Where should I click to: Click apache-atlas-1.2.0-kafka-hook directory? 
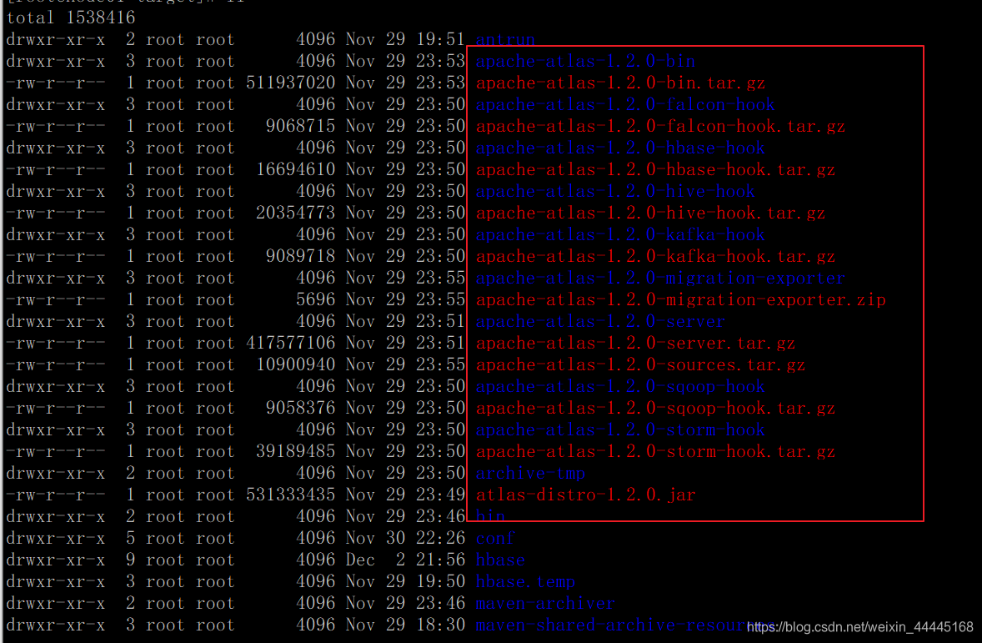pos(620,235)
